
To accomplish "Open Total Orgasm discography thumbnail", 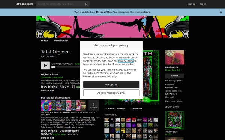I will pyautogui.click(x=174, y=120).
